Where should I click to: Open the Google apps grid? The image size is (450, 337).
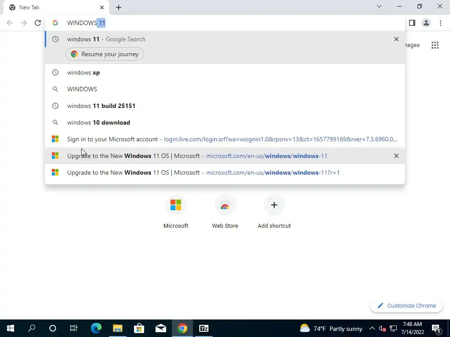pos(435,45)
